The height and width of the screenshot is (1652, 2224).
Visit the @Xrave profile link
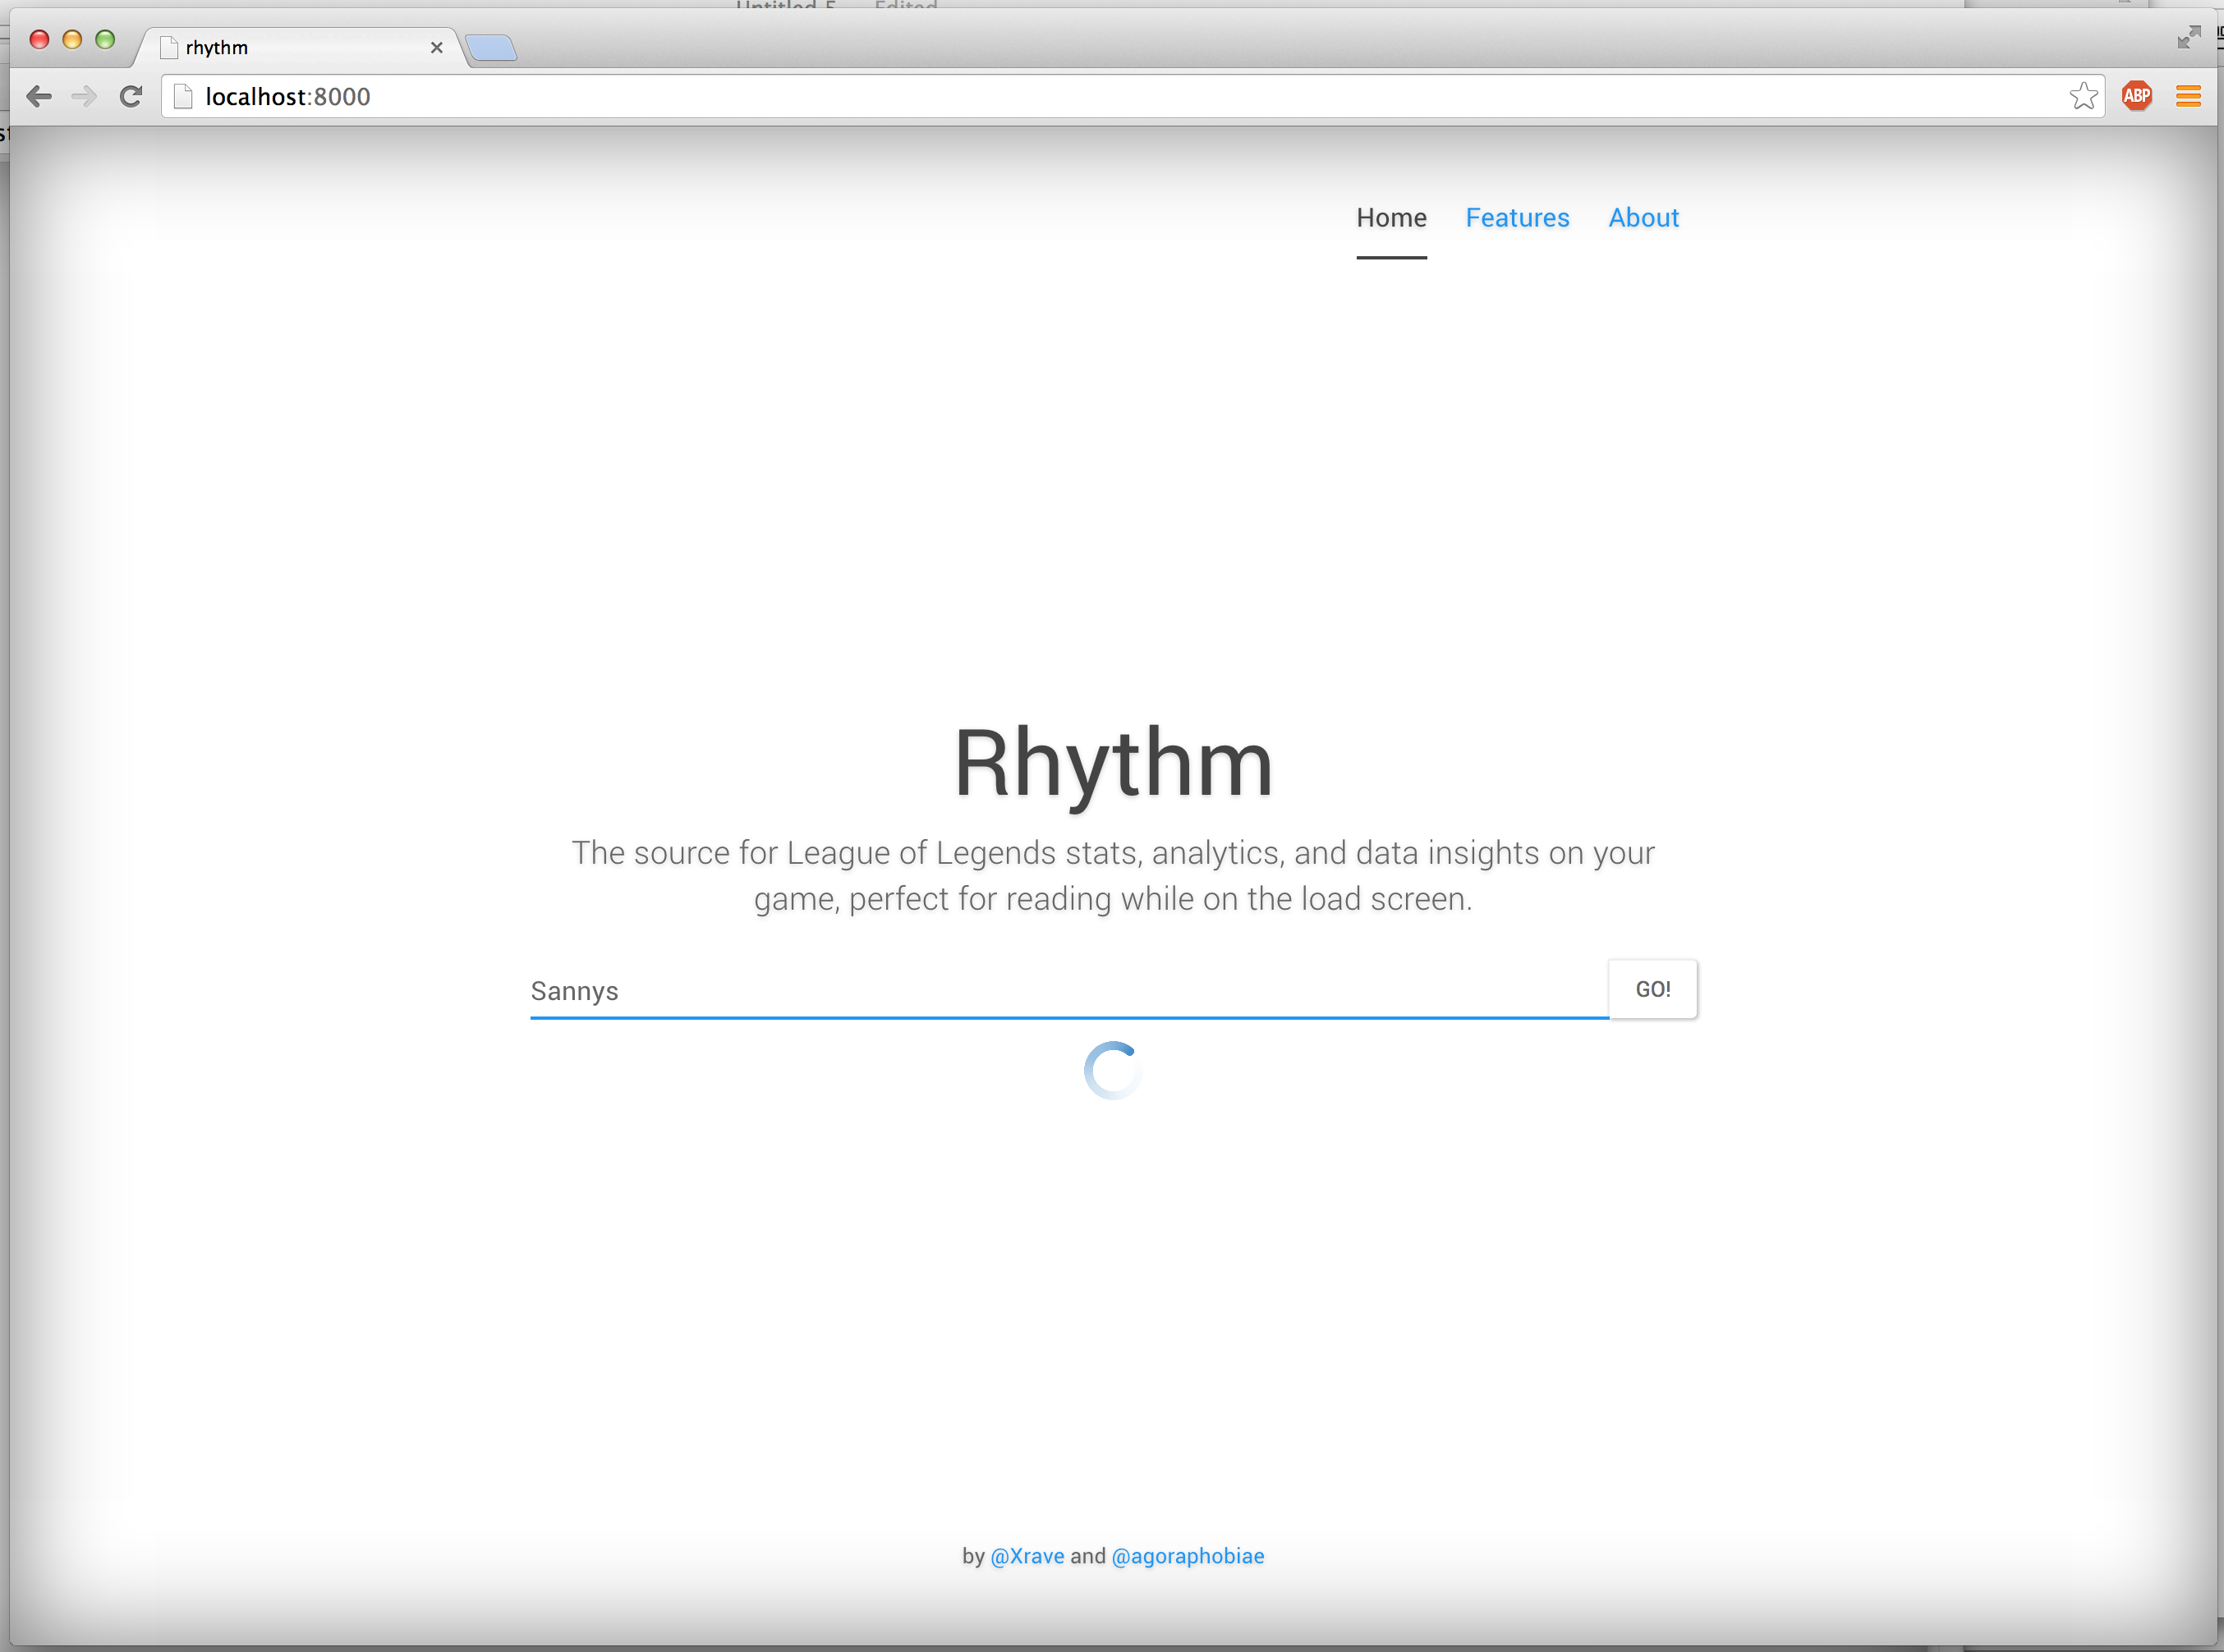click(x=1027, y=1556)
